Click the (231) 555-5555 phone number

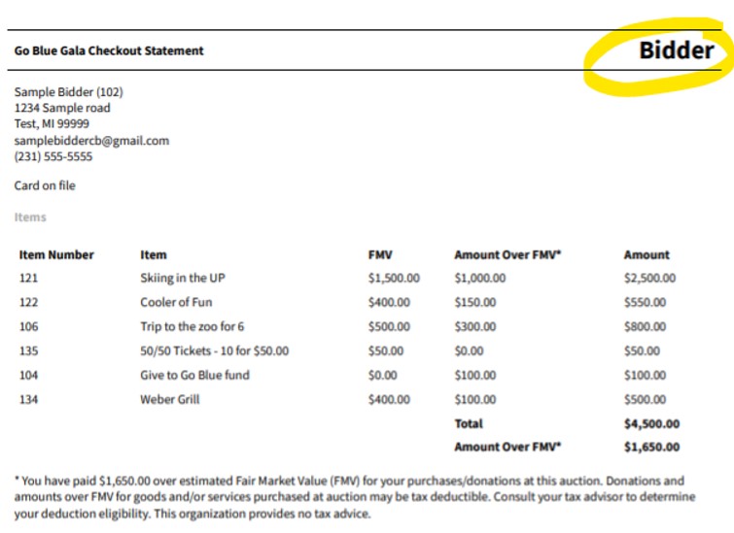53,156
